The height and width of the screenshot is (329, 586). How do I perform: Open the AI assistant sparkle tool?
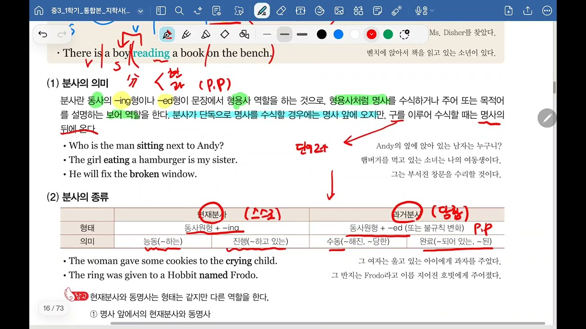click(x=198, y=11)
